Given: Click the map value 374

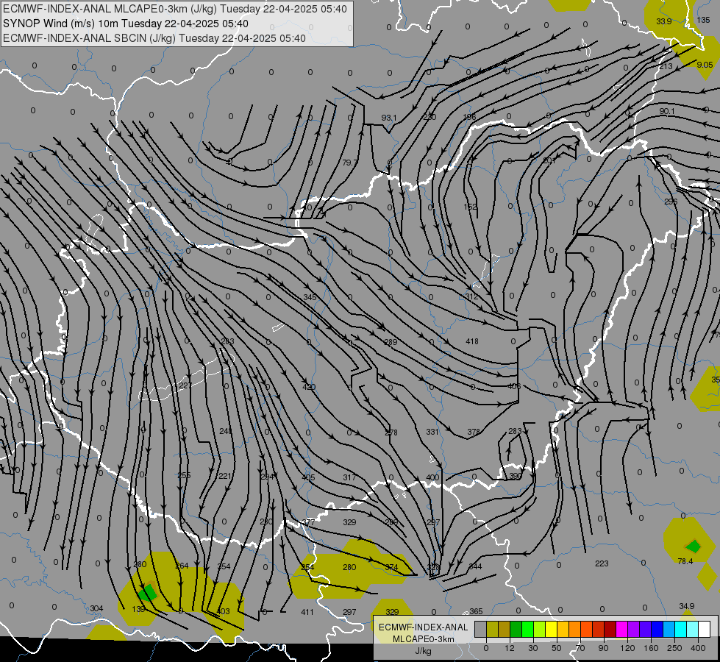Looking at the screenshot, I should 391,567.
